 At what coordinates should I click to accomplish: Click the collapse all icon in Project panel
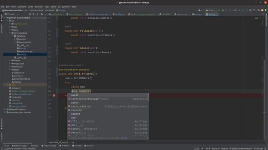(x=37, y=14)
